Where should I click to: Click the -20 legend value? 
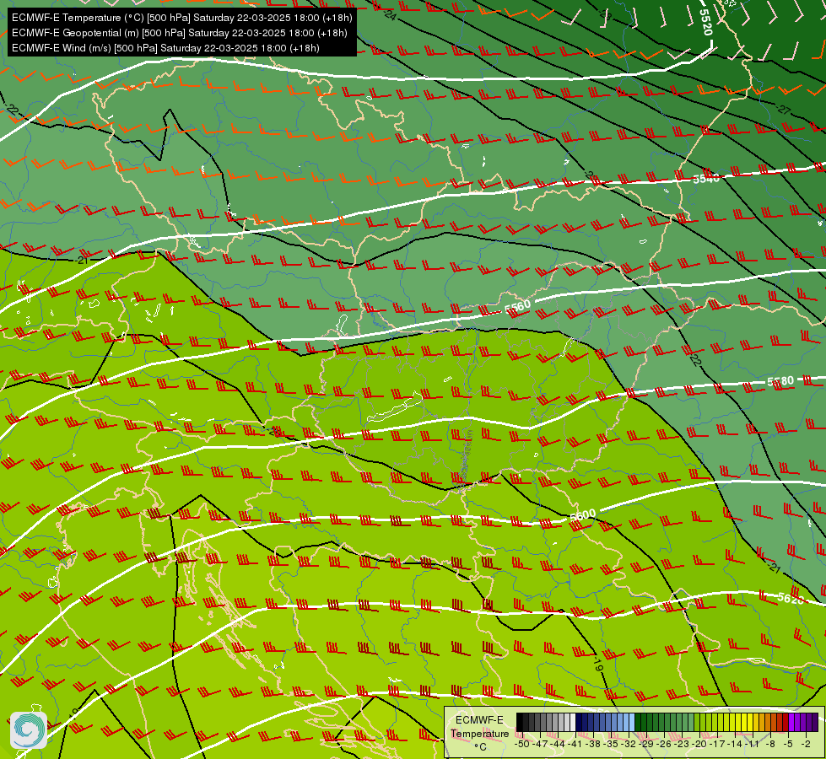tap(700, 744)
